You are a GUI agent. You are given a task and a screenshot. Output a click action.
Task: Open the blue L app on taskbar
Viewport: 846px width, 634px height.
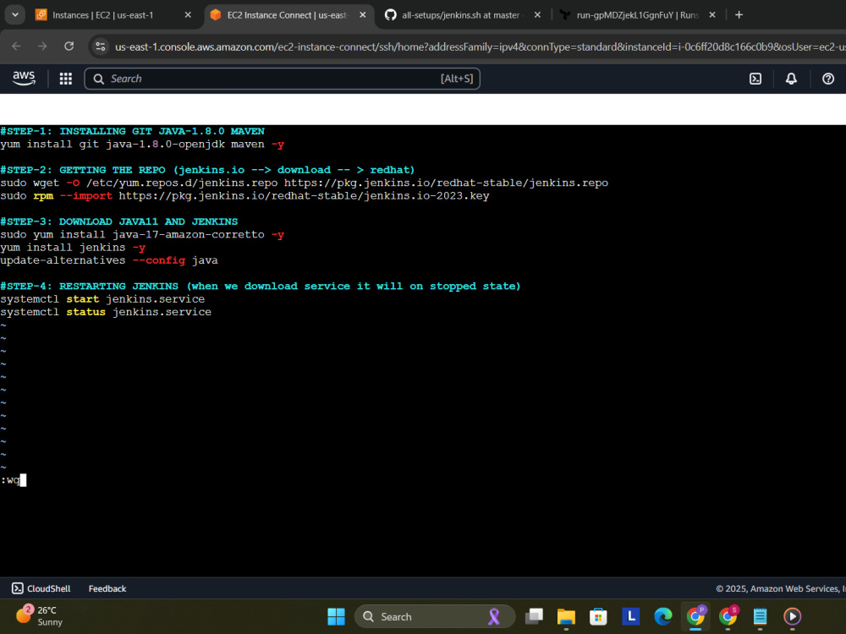click(x=631, y=616)
